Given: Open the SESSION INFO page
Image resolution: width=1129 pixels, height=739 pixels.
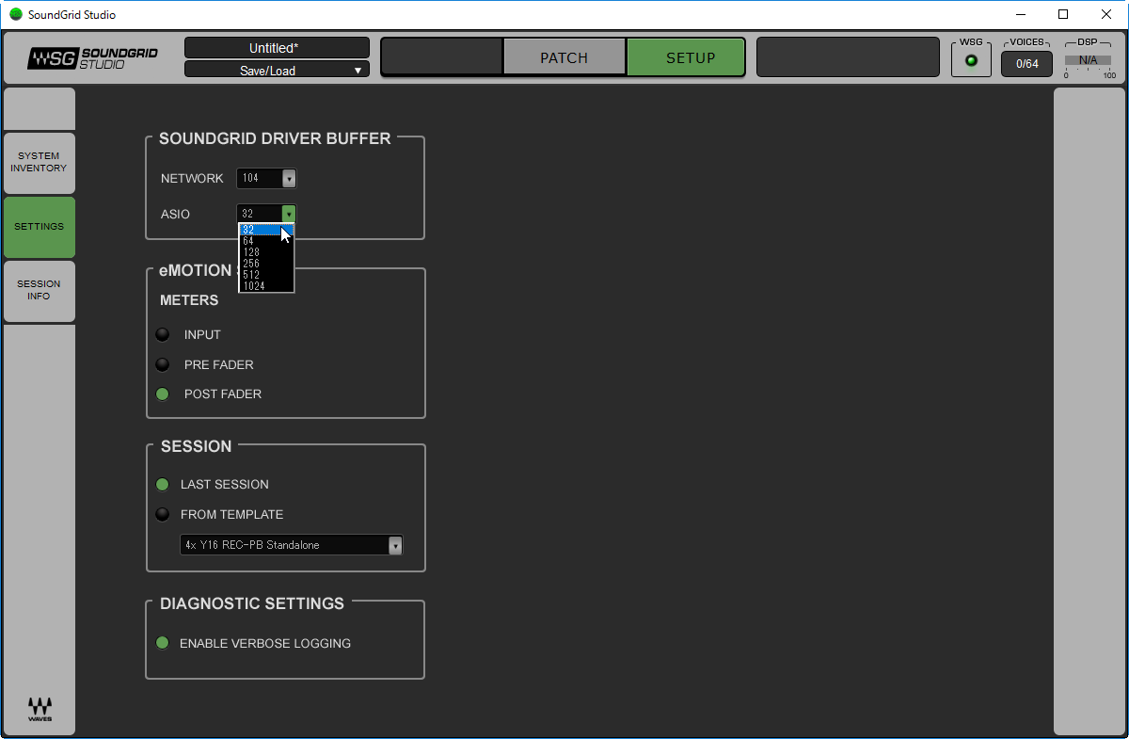Looking at the screenshot, I should point(39,290).
